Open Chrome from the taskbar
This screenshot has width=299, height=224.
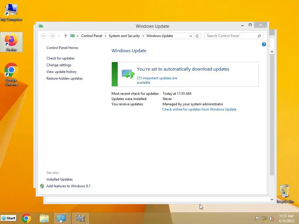click(x=26, y=218)
